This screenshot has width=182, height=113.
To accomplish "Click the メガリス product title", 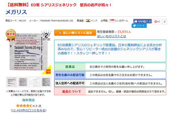I will [16, 12].
